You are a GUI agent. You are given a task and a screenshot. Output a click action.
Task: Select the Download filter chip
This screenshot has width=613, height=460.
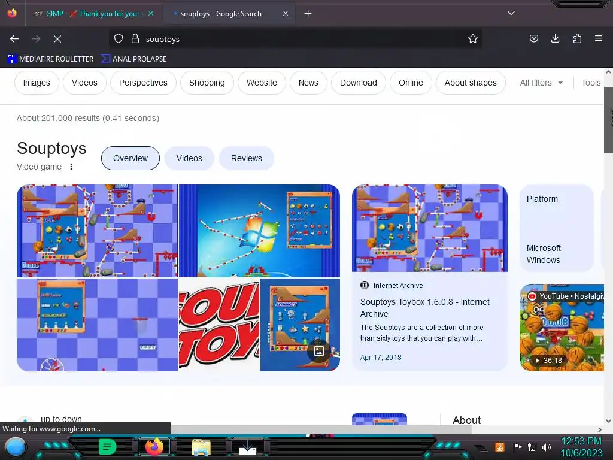click(359, 83)
